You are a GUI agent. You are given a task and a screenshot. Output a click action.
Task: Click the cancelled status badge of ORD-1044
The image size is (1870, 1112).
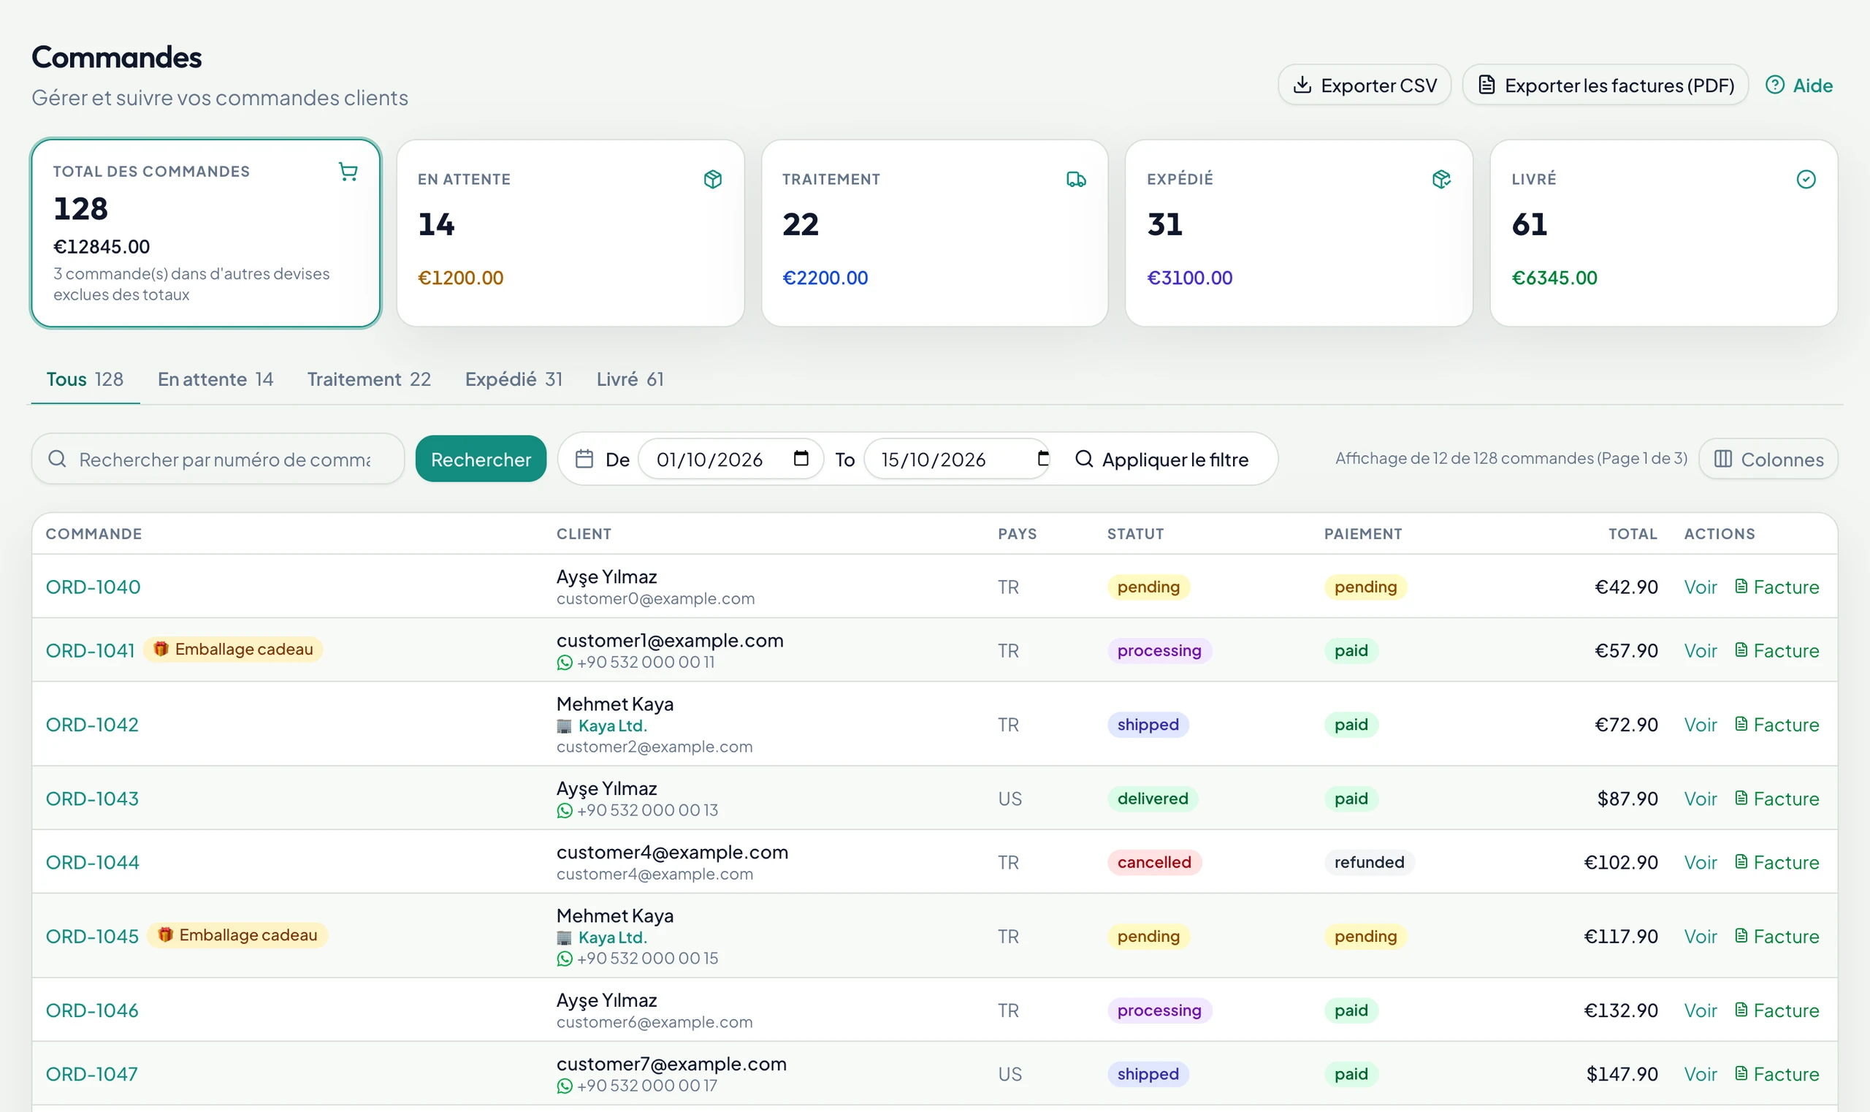coord(1153,862)
